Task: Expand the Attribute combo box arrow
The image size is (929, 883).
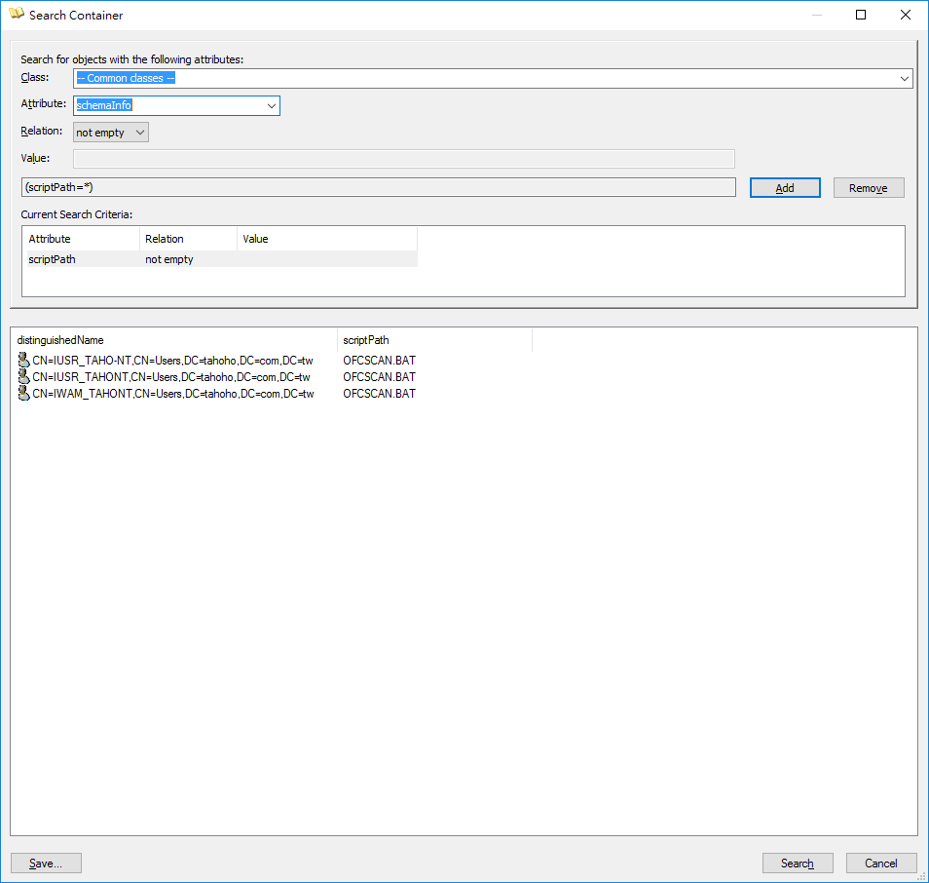Action: point(271,106)
